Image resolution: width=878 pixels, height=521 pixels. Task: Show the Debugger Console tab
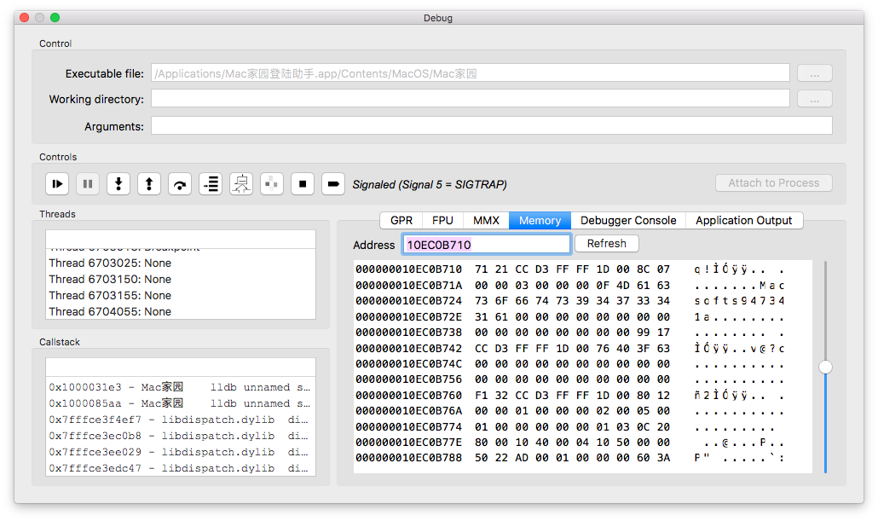click(628, 220)
